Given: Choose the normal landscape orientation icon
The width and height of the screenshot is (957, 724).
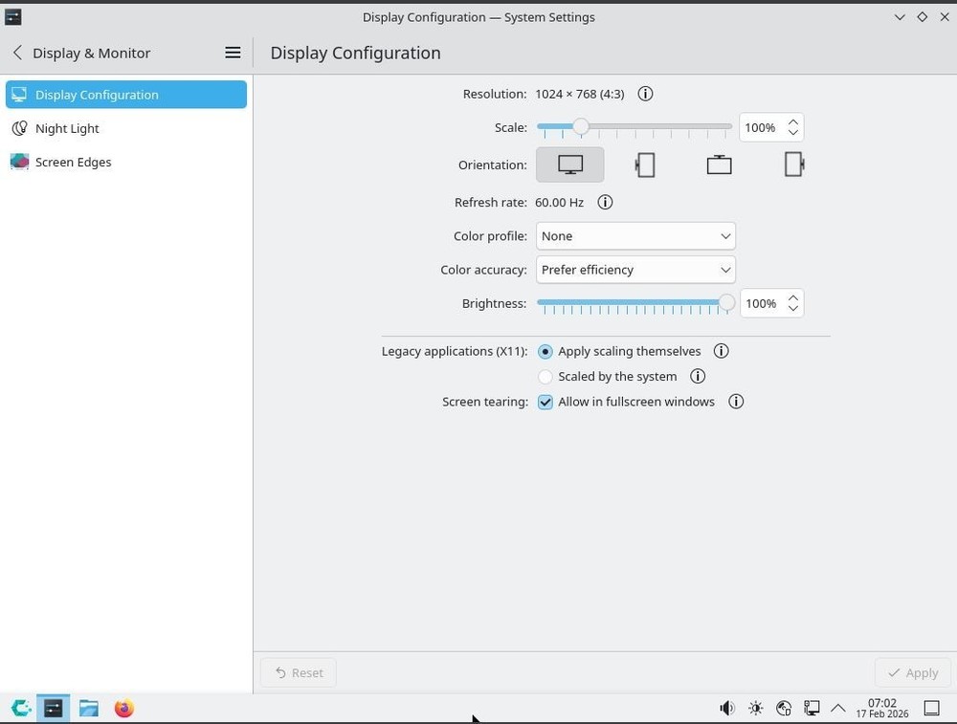Looking at the screenshot, I should [x=570, y=165].
